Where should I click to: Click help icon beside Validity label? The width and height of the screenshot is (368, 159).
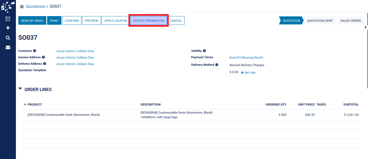(x=204, y=51)
